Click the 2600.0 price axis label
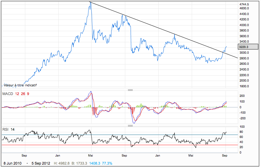The width and height of the screenshot is (261, 167). pos(244,64)
